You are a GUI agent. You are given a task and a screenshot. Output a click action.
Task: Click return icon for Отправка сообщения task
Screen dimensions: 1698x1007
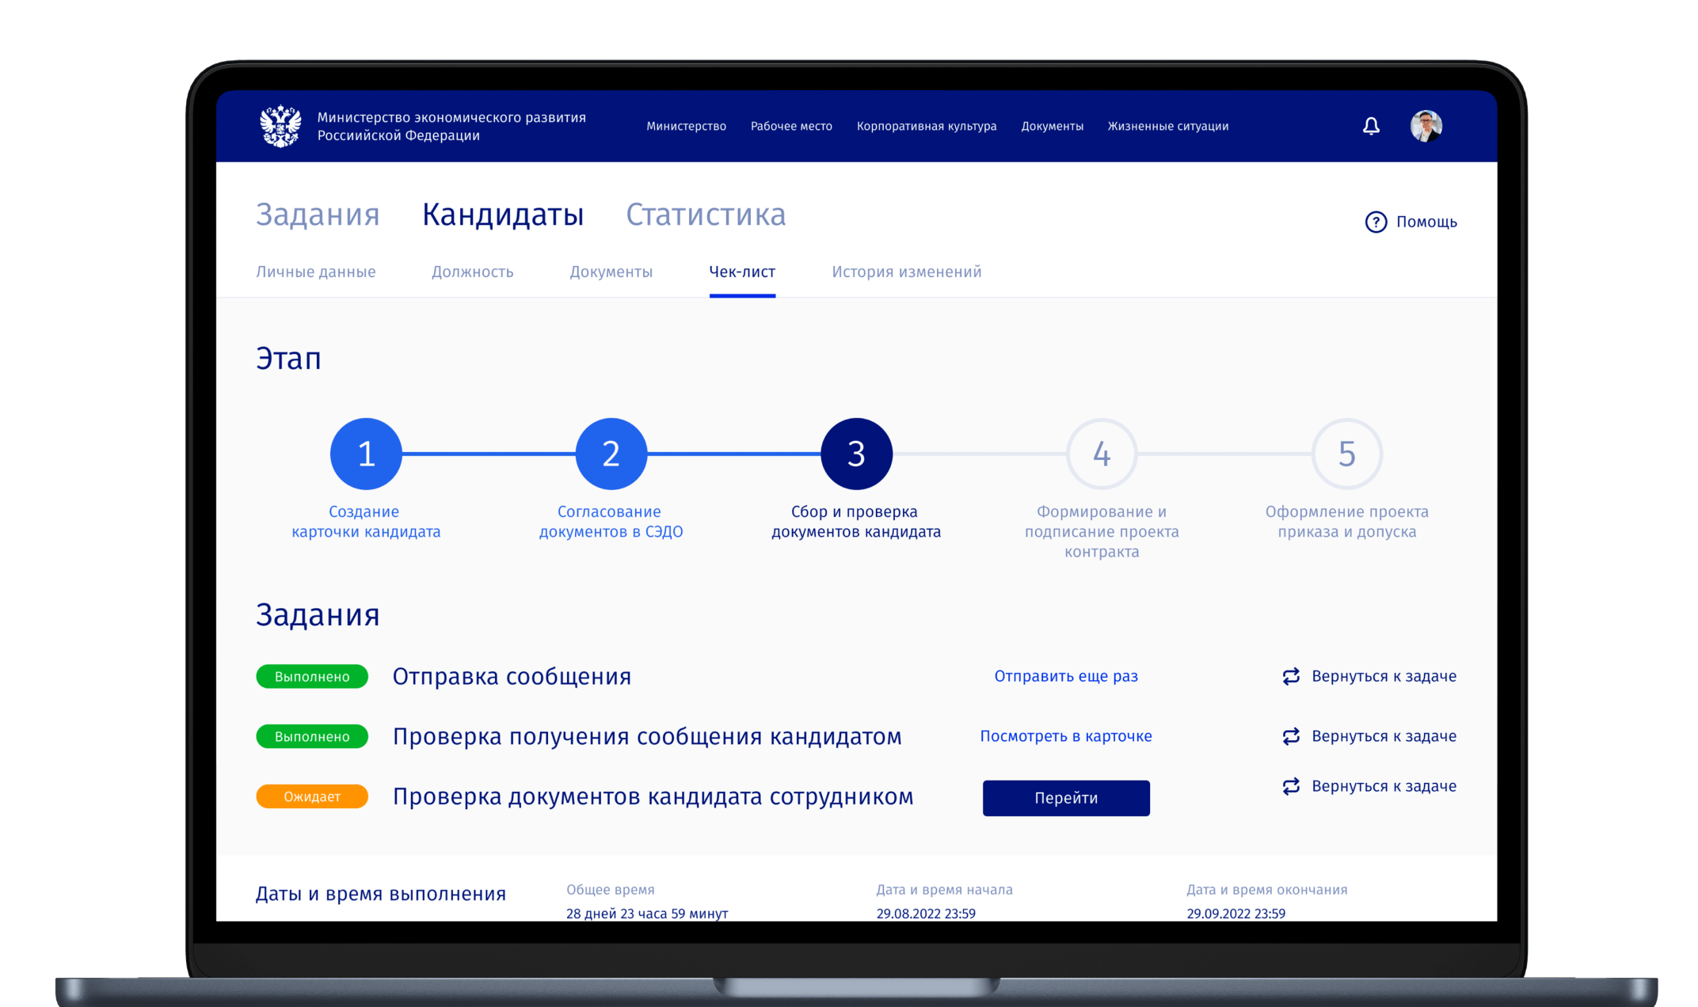click(1291, 676)
